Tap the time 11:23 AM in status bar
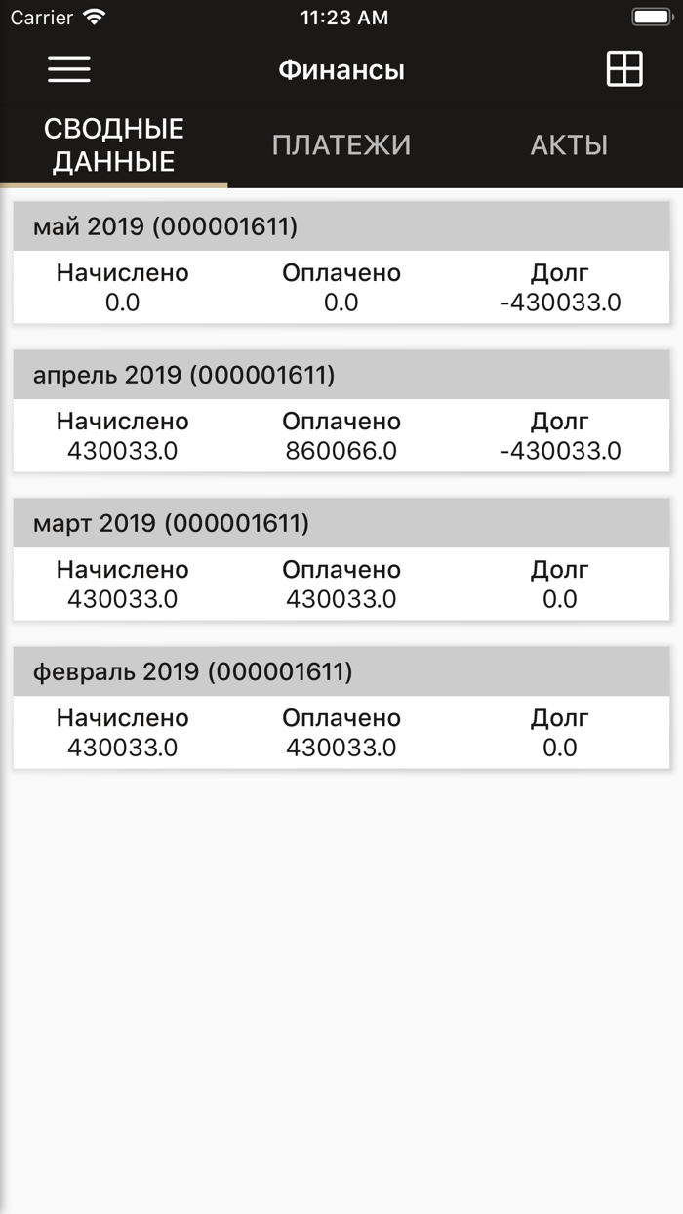Screen dimensions: 683x1214 click(344, 17)
